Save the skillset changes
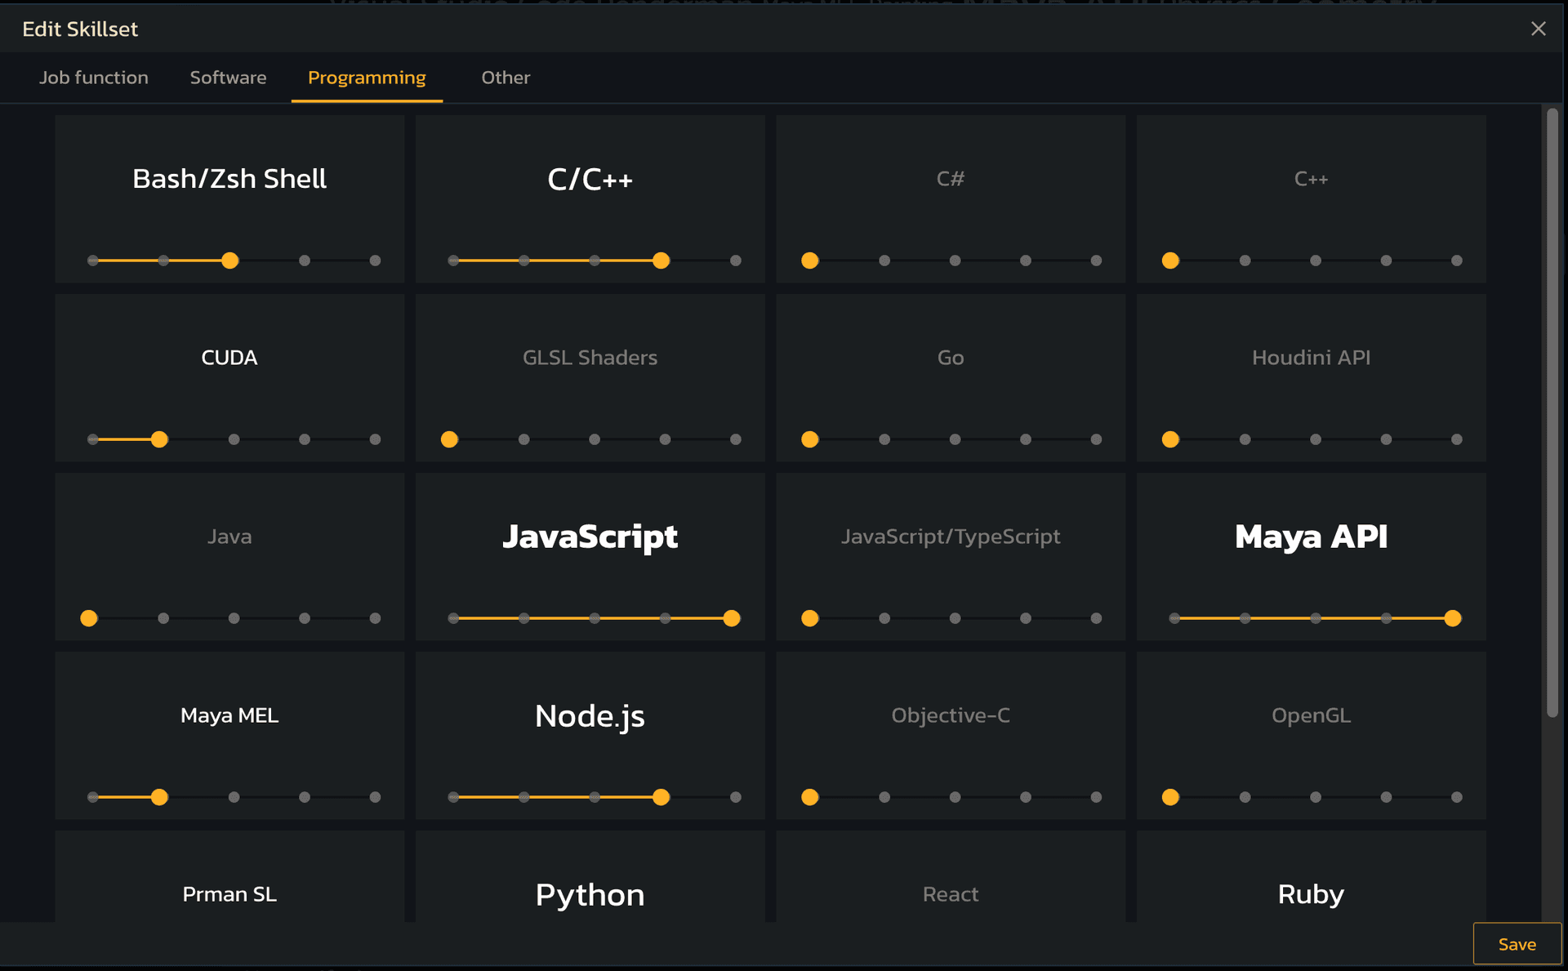The height and width of the screenshot is (971, 1568). tap(1517, 944)
